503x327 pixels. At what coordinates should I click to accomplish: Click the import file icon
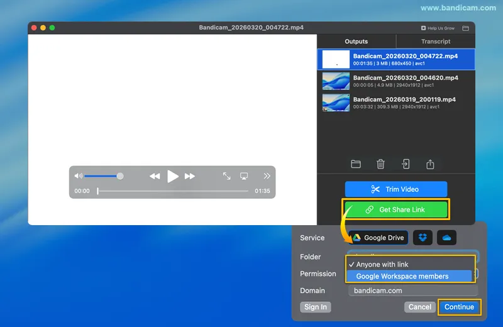(x=406, y=164)
